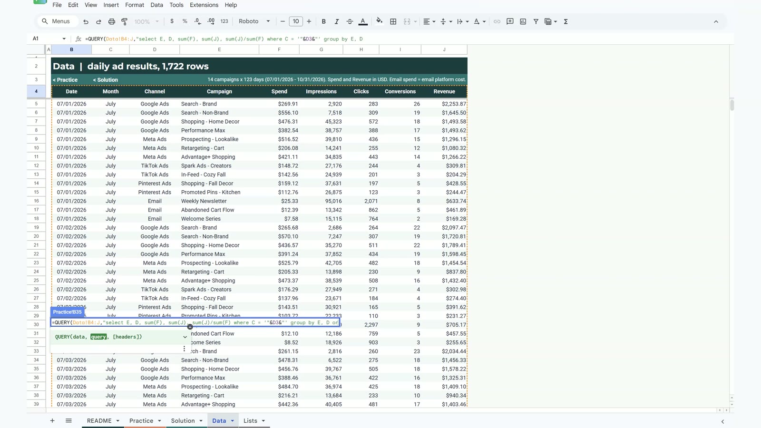The width and height of the screenshot is (761, 428).
Task: Open the fill color picker
Action: pos(379,21)
